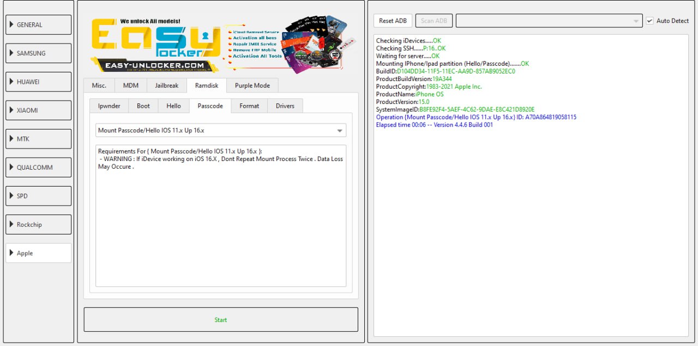Click the SystemImageID log line
Viewport: 698px width, 346px height.
[455, 109]
